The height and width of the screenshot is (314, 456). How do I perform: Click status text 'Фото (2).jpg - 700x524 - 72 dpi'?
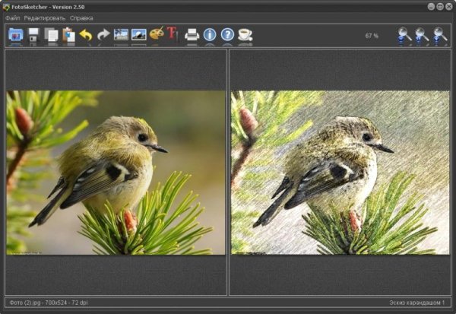[x=49, y=303]
